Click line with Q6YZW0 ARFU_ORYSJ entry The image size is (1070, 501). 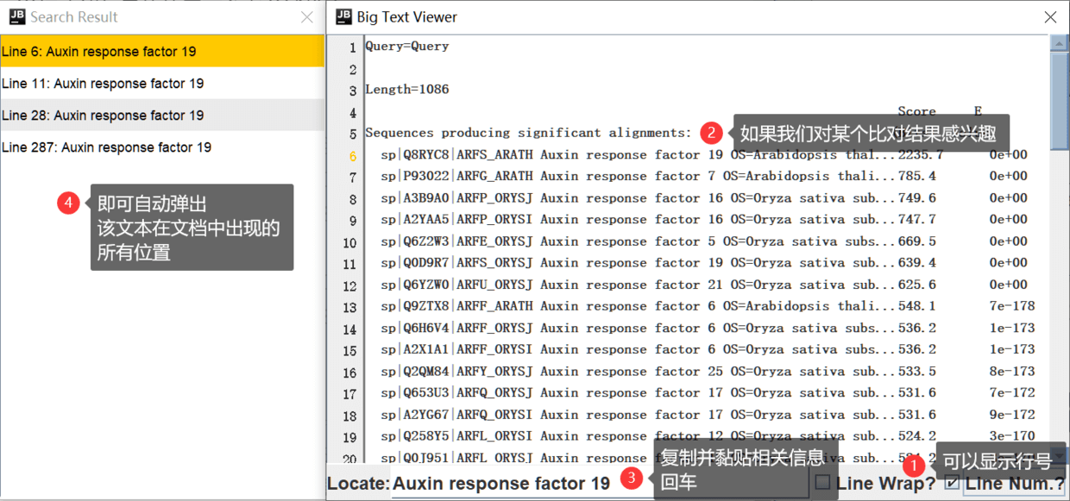[704, 285]
